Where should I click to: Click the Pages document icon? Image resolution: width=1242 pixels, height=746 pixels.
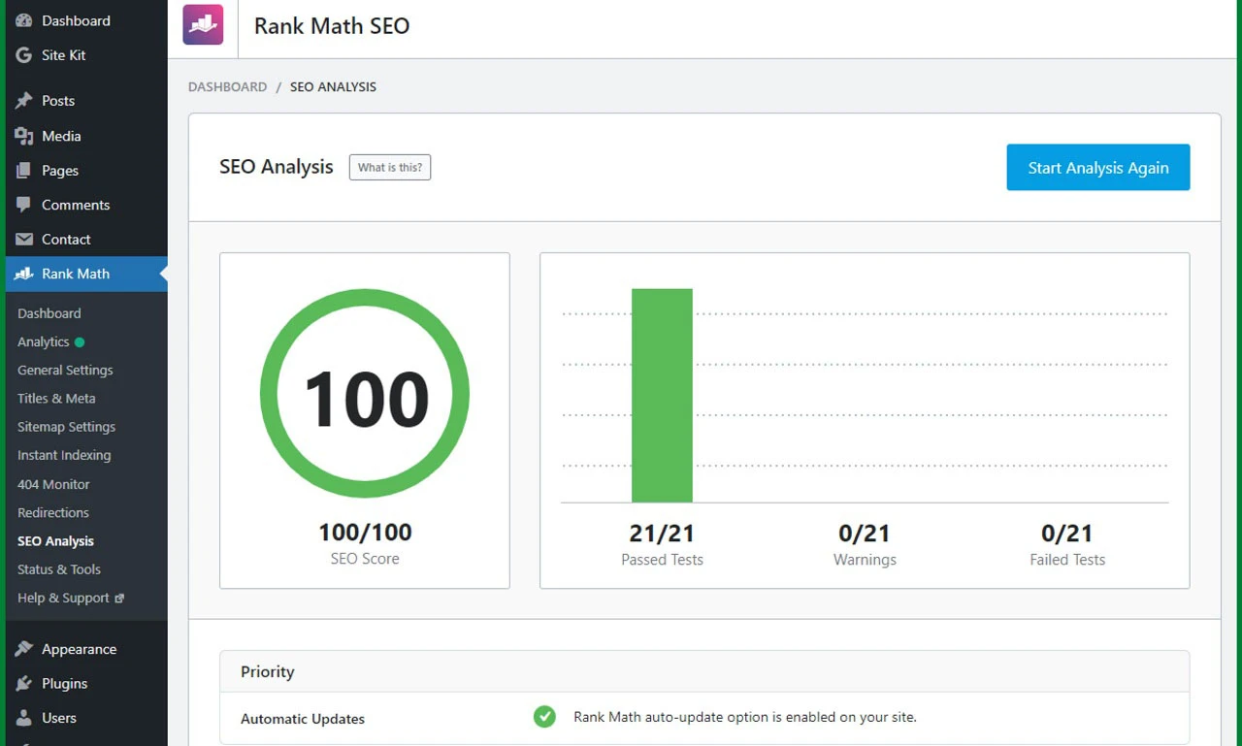pos(24,171)
